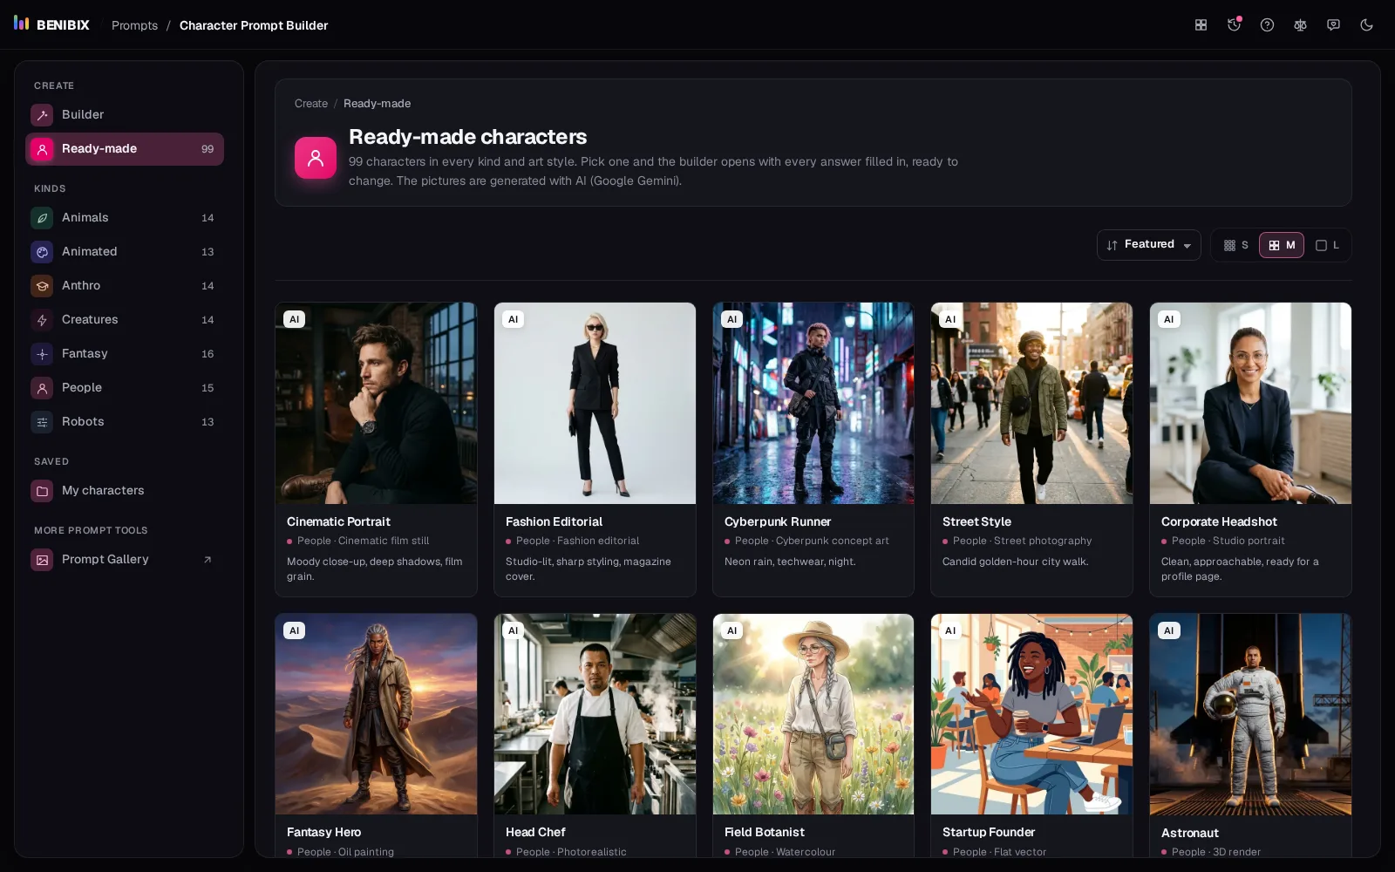Go to Prompts breadcrumb
The width and height of the screenshot is (1395, 872).
134,25
